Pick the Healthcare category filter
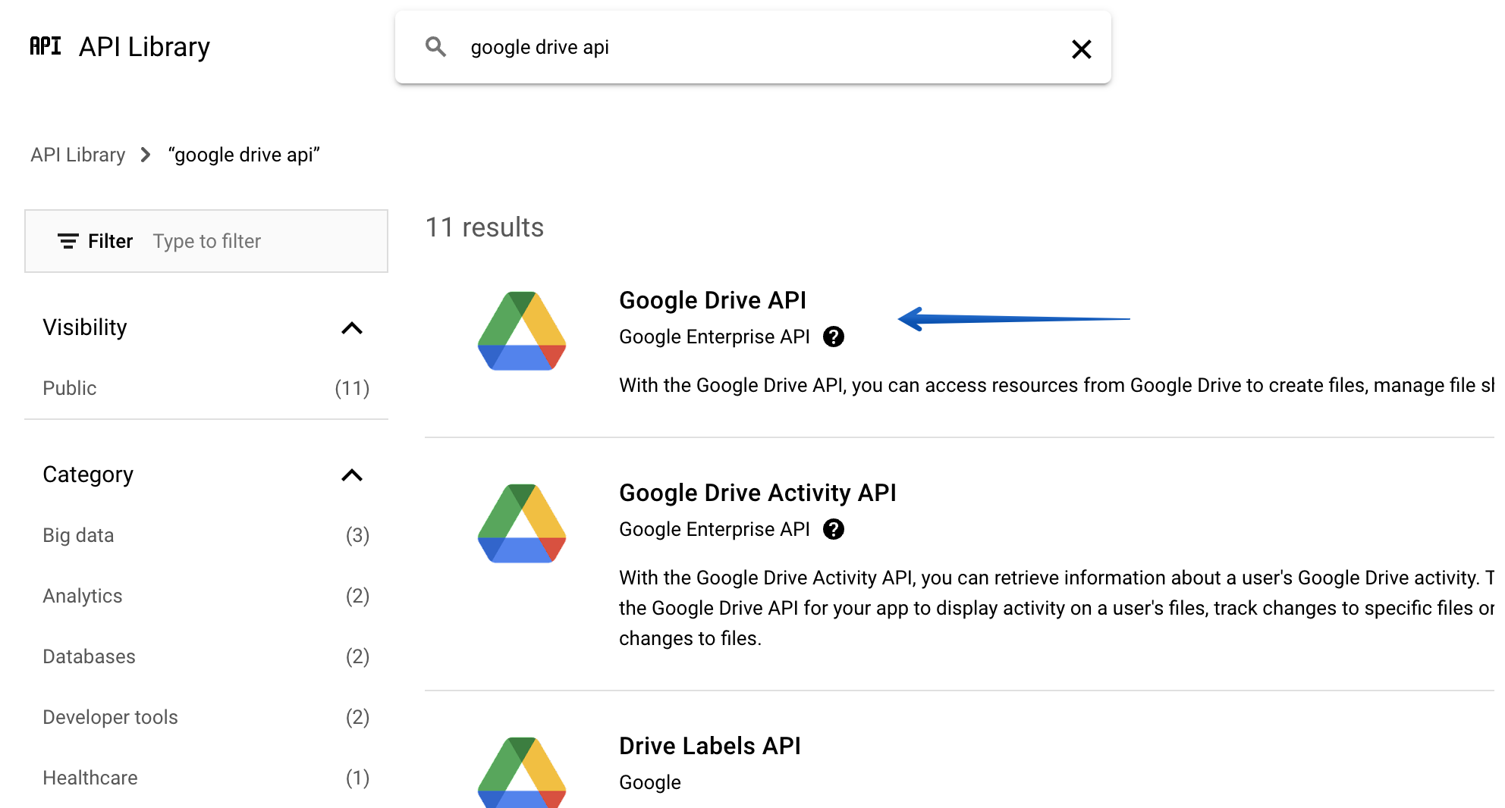Image resolution: width=1505 pixels, height=808 pixels. pyautogui.click(x=90, y=778)
